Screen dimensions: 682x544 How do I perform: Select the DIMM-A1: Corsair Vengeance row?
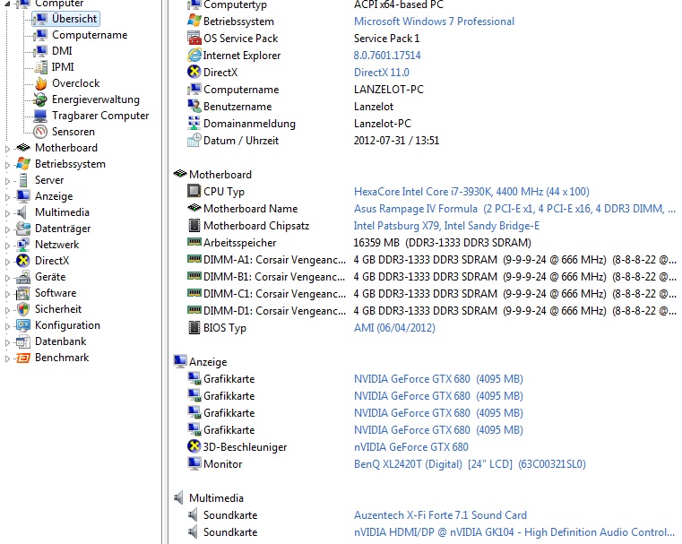tap(431, 260)
